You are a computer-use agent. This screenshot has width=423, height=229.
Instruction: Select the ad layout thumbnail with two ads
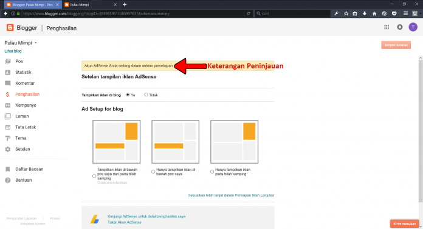(x=117, y=142)
